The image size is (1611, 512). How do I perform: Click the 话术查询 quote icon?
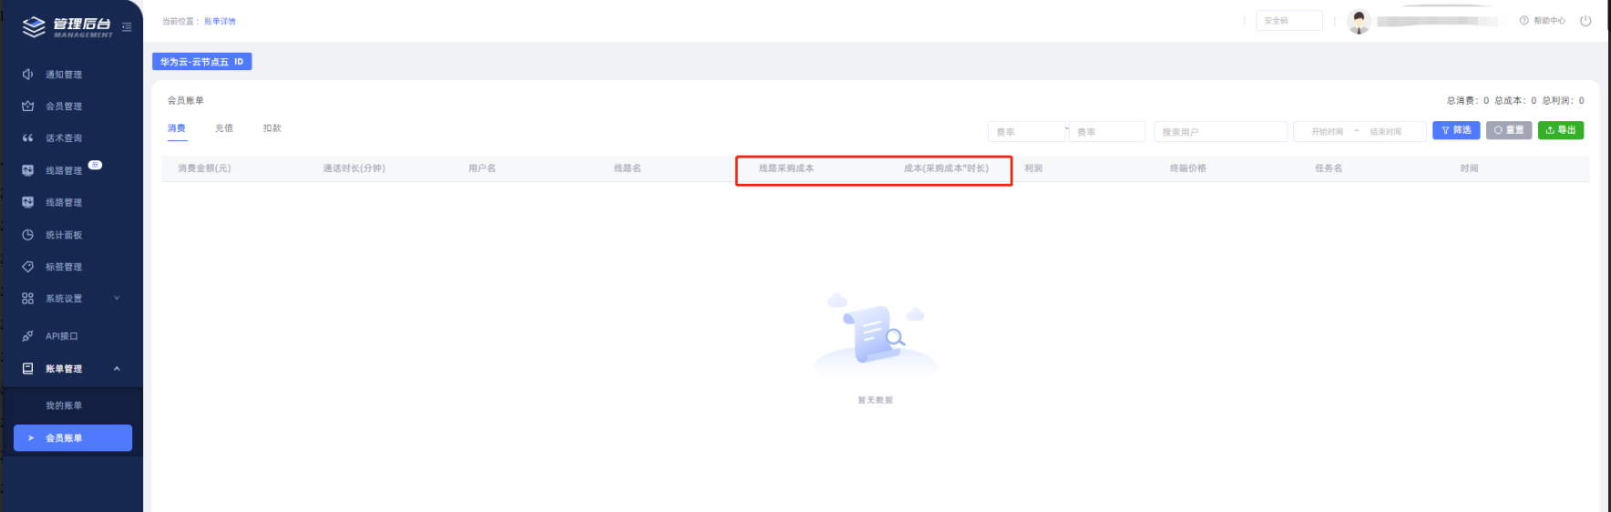[27, 138]
